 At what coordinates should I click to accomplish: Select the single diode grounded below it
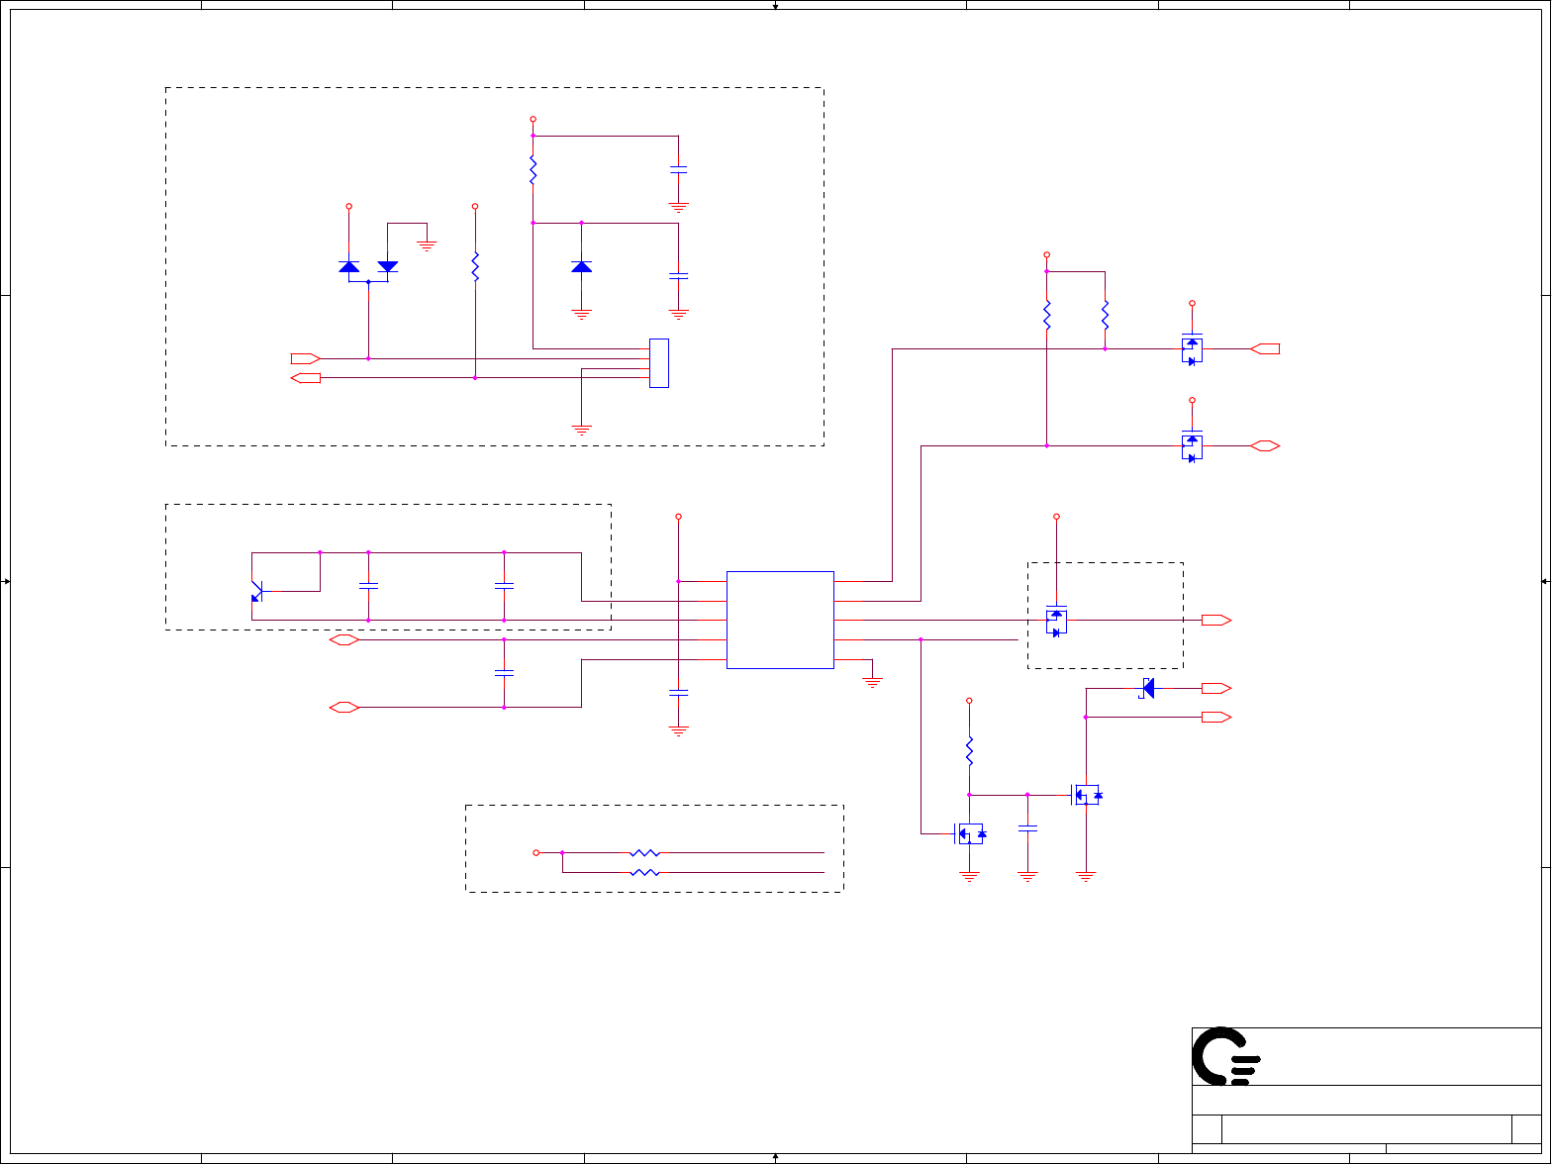[x=582, y=267]
